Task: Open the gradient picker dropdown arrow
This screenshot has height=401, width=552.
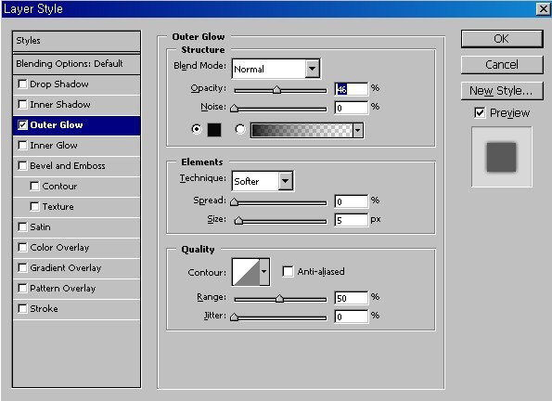Action: (358, 130)
